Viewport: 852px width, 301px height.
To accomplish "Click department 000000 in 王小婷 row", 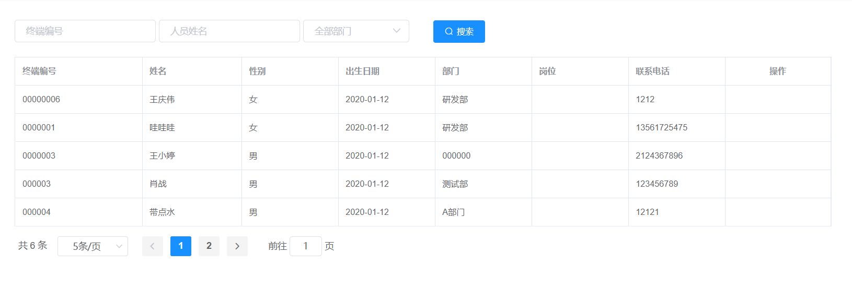I will click(456, 156).
